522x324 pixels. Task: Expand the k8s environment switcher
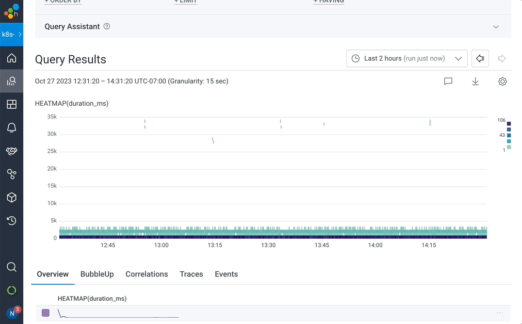click(x=12, y=34)
